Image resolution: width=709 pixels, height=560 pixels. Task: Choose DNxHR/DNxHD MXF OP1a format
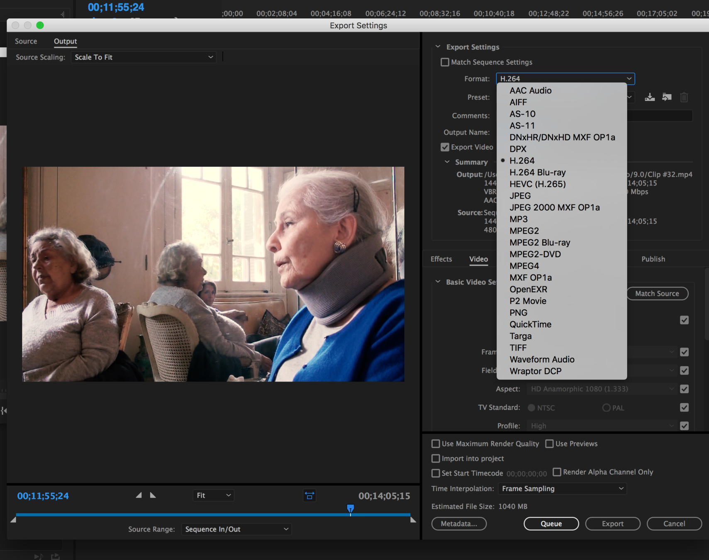[x=562, y=137]
